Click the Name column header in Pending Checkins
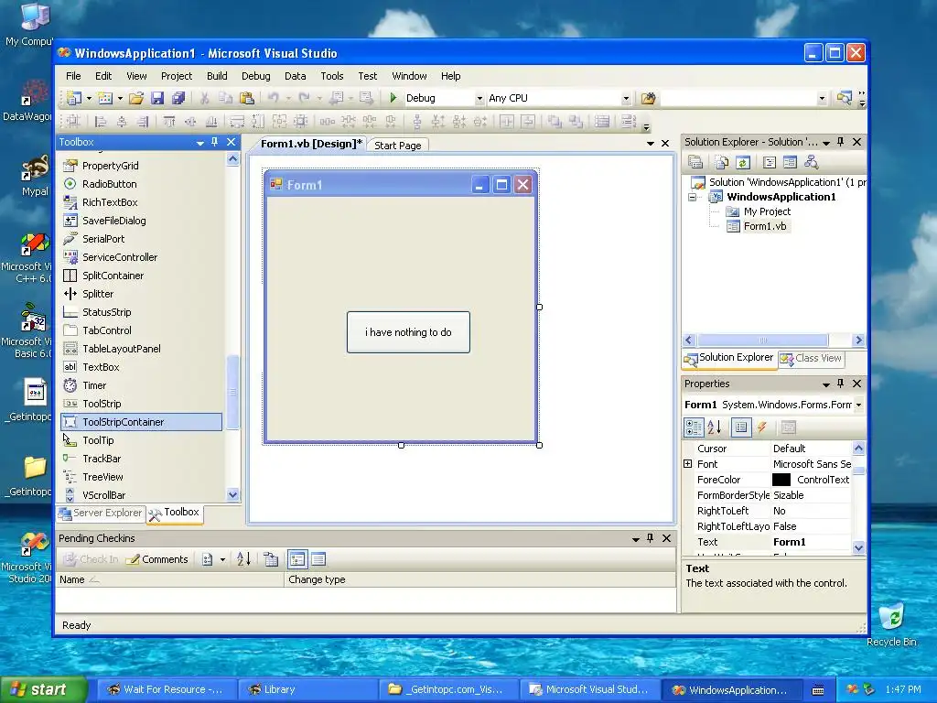937x703 pixels. click(x=169, y=579)
